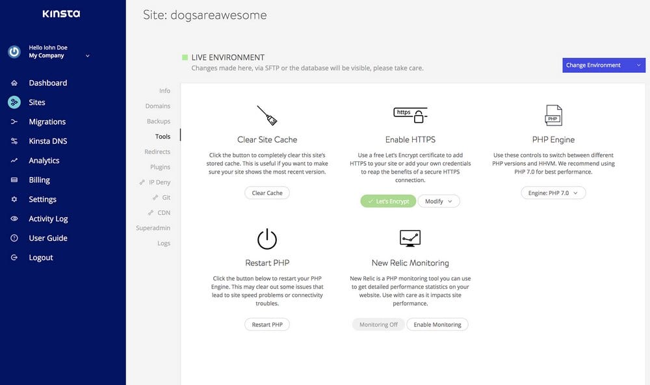Open the Change Environment dropdown
The image size is (650, 385).
click(604, 65)
